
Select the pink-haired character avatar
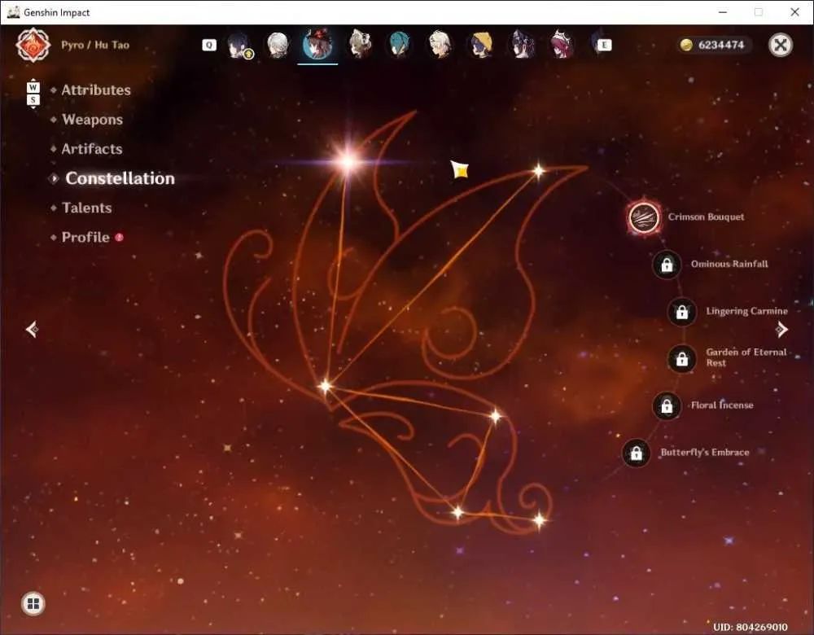tap(562, 45)
